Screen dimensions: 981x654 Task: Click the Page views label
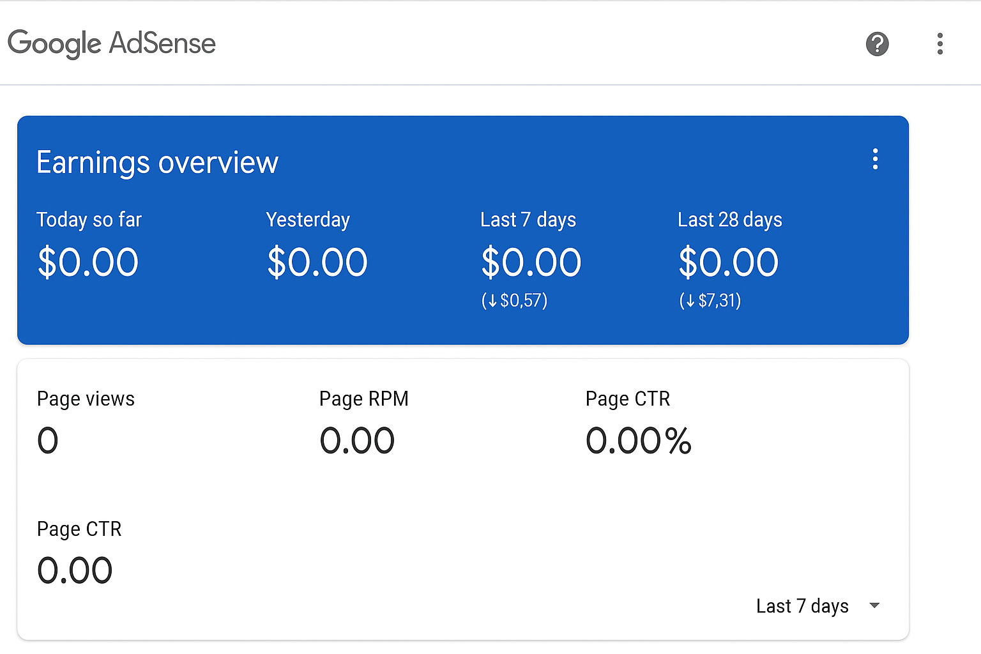click(x=86, y=399)
